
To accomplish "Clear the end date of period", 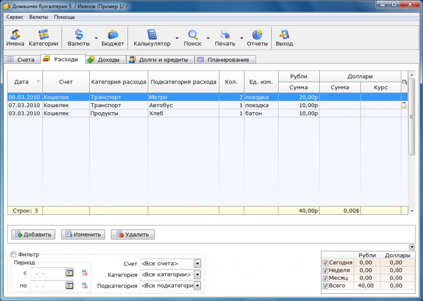I will point(85,285).
